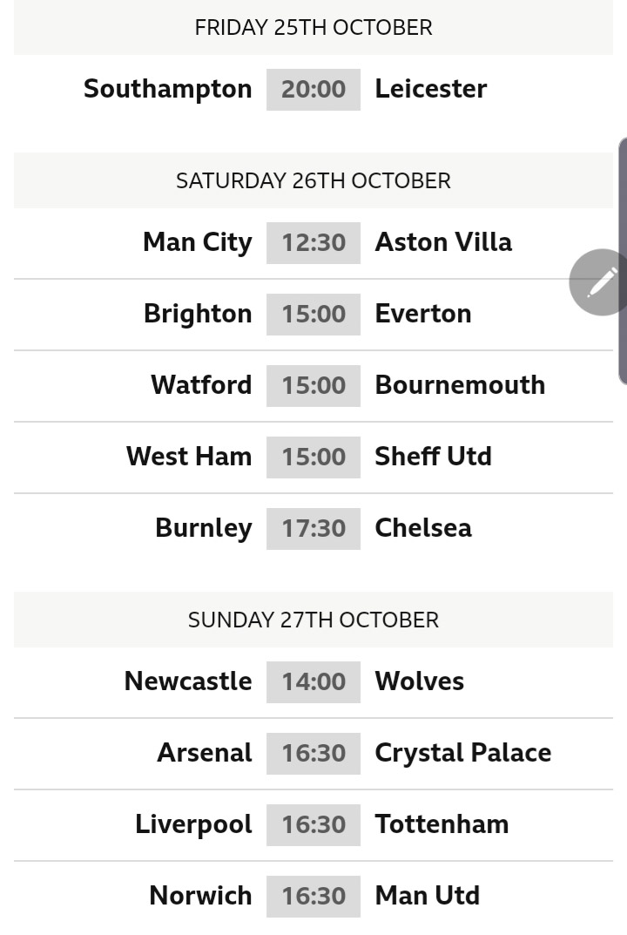Screen dimensions: 627x935
Task: Click on Sheff Utd team name
Action: point(434,457)
